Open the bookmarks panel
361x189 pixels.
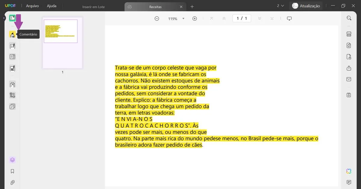coord(12,171)
